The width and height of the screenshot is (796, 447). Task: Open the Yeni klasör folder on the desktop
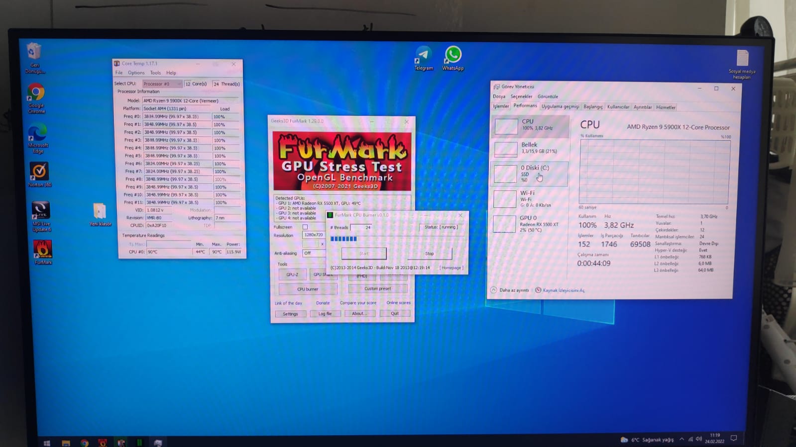pos(100,214)
